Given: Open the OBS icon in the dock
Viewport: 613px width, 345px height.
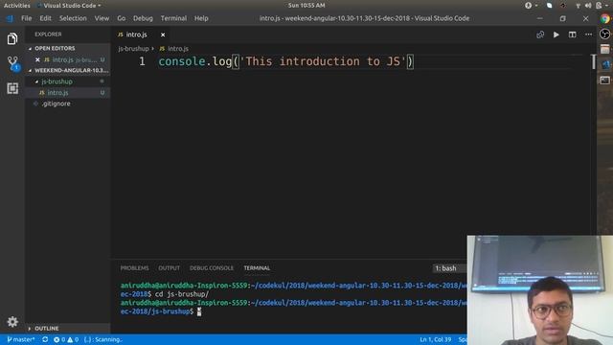Looking at the screenshot, I should 605,34.
